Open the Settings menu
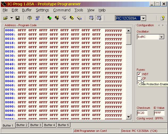 [43, 10]
